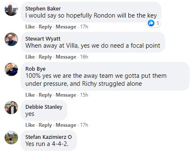Like Stewart Wyatt's comment about Villa
190x151 pixels.
tap(30, 57)
